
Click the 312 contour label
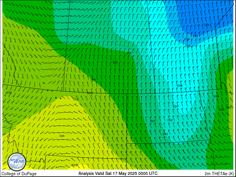(x=76, y=99)
